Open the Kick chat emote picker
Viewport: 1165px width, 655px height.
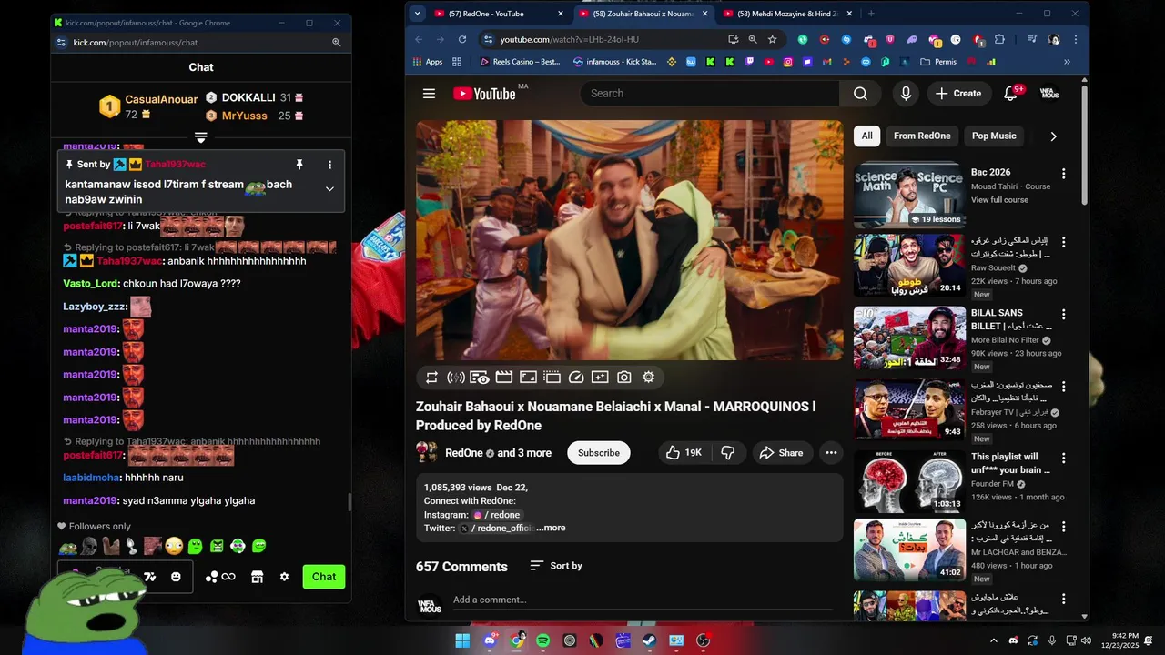pyautogui.click(x=176, y=577)
